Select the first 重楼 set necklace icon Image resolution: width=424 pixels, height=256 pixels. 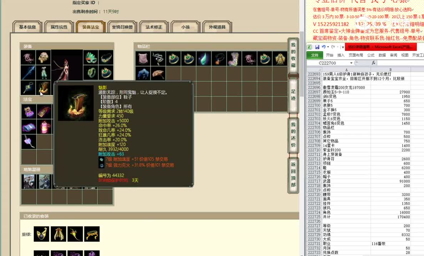click(41, 234)
